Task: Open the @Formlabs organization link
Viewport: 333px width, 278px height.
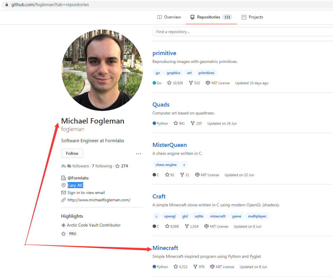Action: (78, 178)
